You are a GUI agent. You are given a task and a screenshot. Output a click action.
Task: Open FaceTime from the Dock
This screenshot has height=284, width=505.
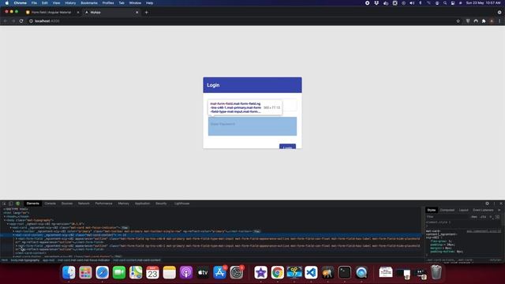tap(119, 273)
